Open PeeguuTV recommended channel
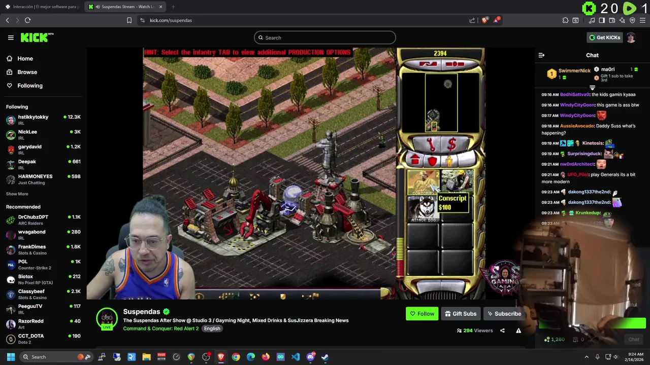 point(43,309)
